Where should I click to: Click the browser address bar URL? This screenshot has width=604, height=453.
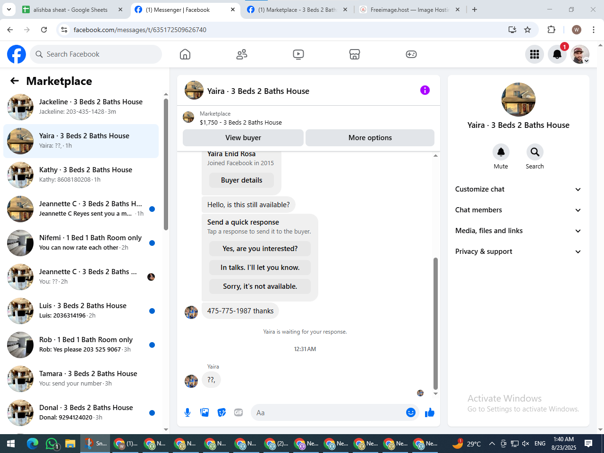tap(140, 30)
